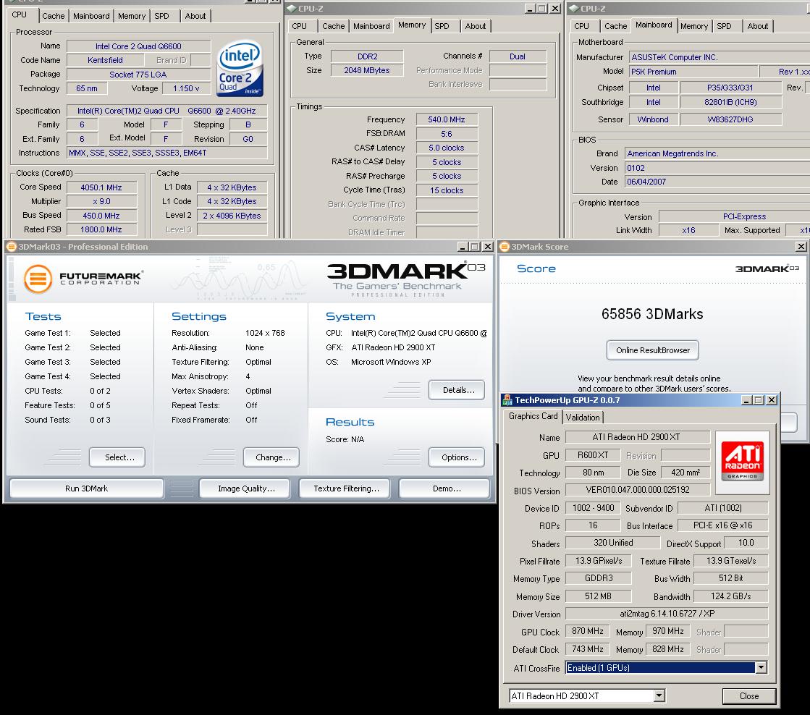Click the 3DMARK03 Gamers' Benchmark logo

click(x=405, y=279)
